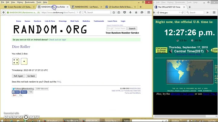This screenshot has height=122, width=218.
Task: Open the bookmarks list icon
Action: (119, 12)
